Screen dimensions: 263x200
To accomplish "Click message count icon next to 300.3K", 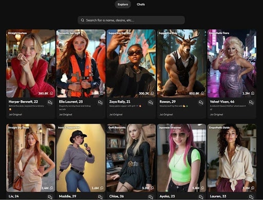I will pyautogui.click(x=152, y=93).
